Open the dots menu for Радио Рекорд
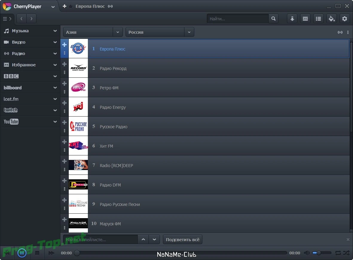 [x=64, y=72]
